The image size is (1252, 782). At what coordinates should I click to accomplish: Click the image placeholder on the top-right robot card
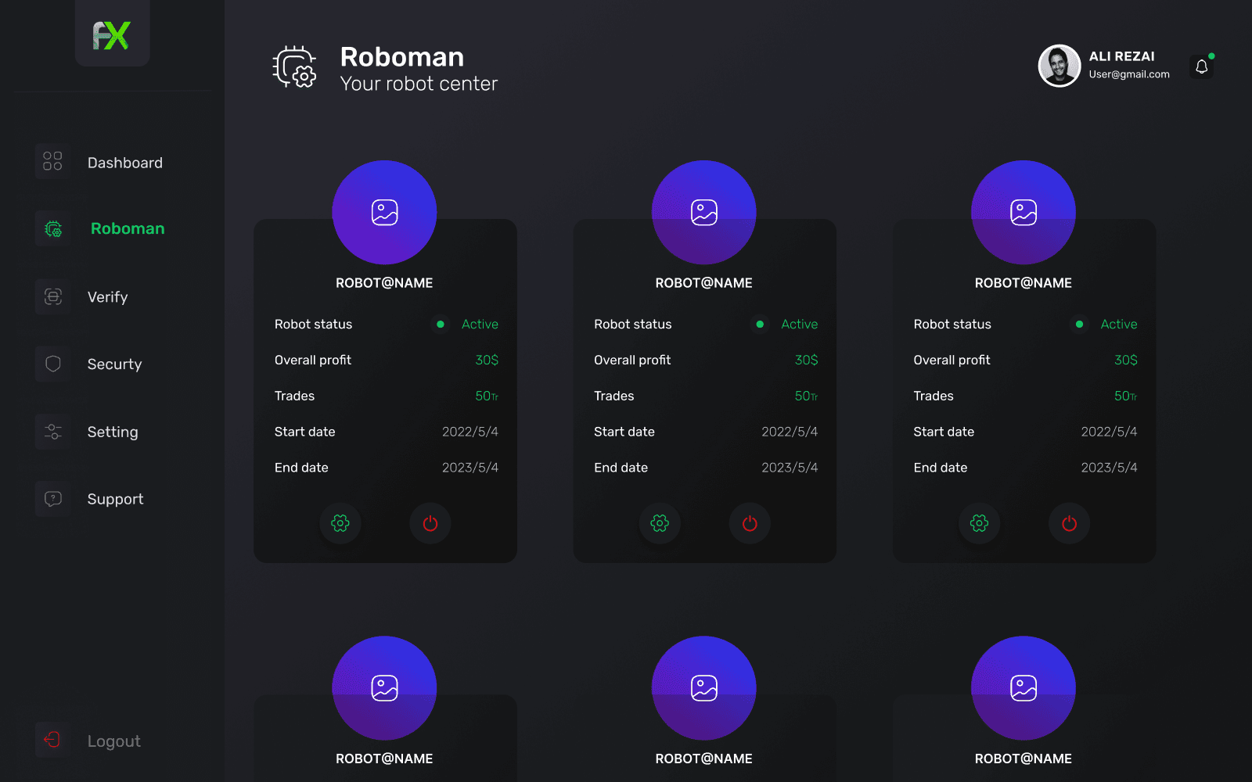click(x=1024, y=213)
